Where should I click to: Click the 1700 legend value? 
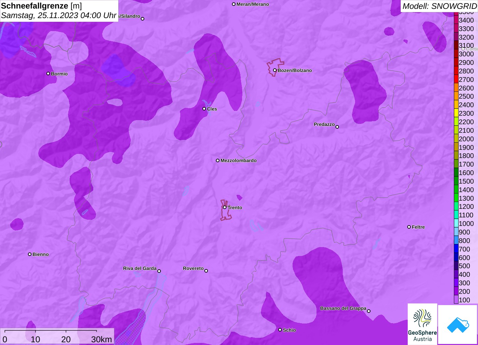[x=466, y=164]
